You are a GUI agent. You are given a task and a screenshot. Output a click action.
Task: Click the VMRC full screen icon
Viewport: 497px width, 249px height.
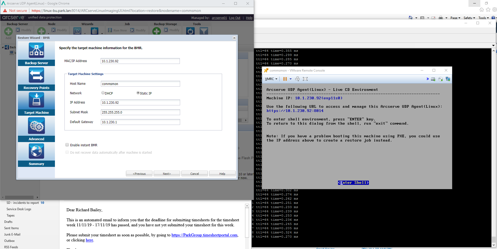[306, 79]
